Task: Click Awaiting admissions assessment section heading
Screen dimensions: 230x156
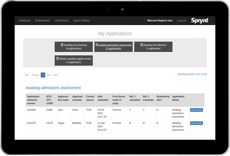Action: tap(53, 88)
